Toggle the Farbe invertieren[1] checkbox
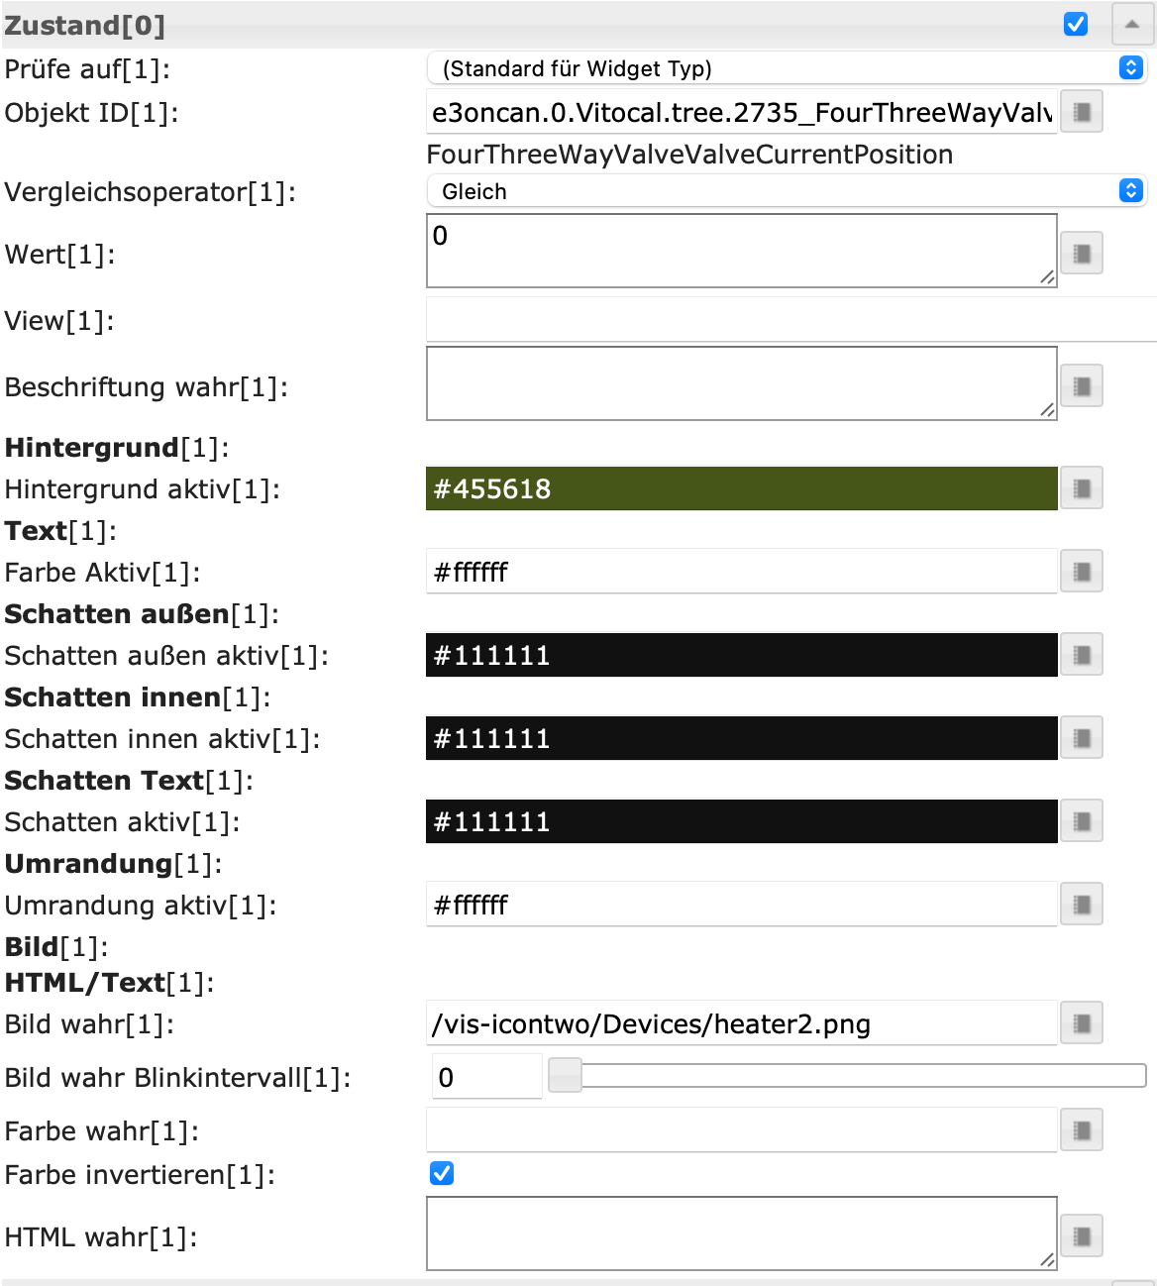The height and width of the screenshot is (1286, 1157). [442, 1174]
